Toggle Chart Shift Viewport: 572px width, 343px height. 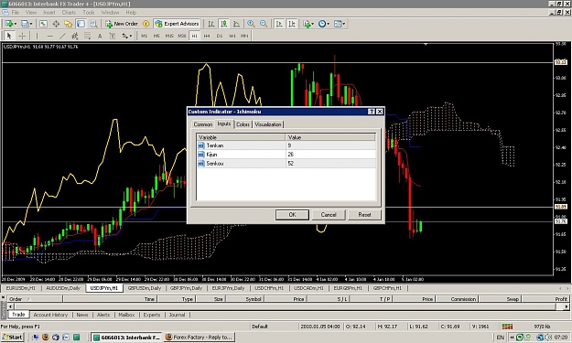pyautogui.click(x=292, y=24)
